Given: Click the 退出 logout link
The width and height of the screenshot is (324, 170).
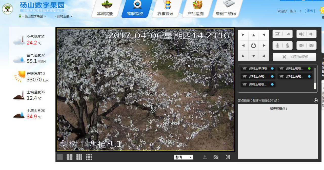Looking at the screenshot, I should [x=309, y=11].
